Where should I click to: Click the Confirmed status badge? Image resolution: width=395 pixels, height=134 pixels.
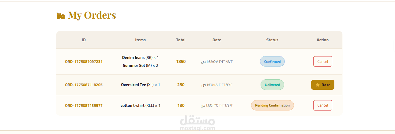pyautogui.click(x=272, y=61)
